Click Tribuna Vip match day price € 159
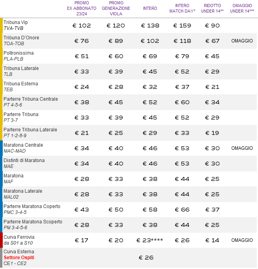The image size is (258, 269). (x=182, y=26)
